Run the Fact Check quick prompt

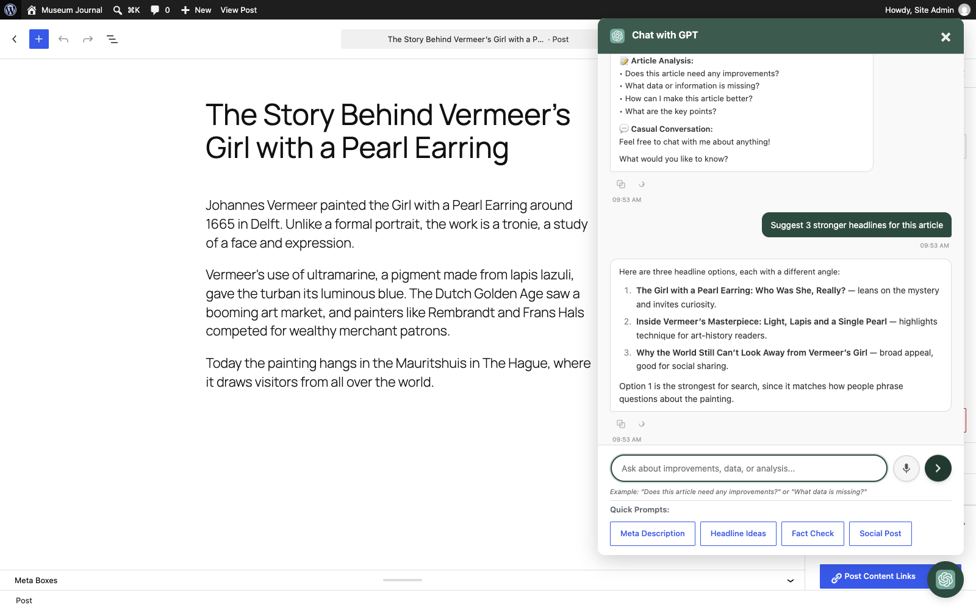coord(813,534)
